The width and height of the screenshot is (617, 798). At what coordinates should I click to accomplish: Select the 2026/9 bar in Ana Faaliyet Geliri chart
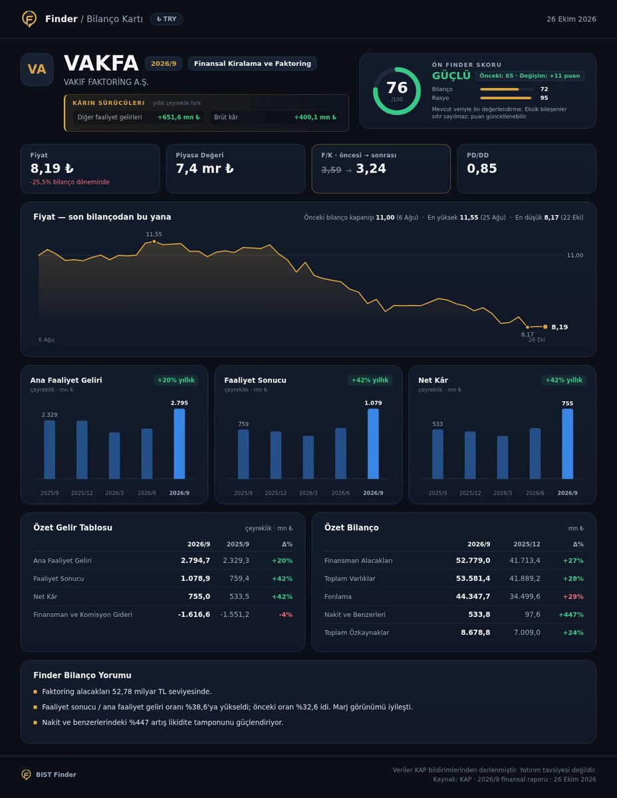coord(180,444)
